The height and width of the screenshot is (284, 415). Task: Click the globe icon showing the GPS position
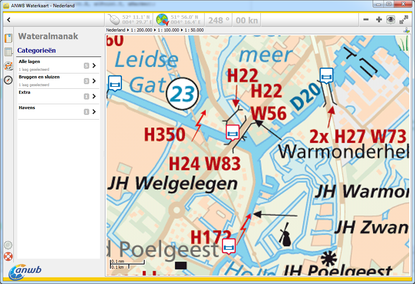point(162,19)
